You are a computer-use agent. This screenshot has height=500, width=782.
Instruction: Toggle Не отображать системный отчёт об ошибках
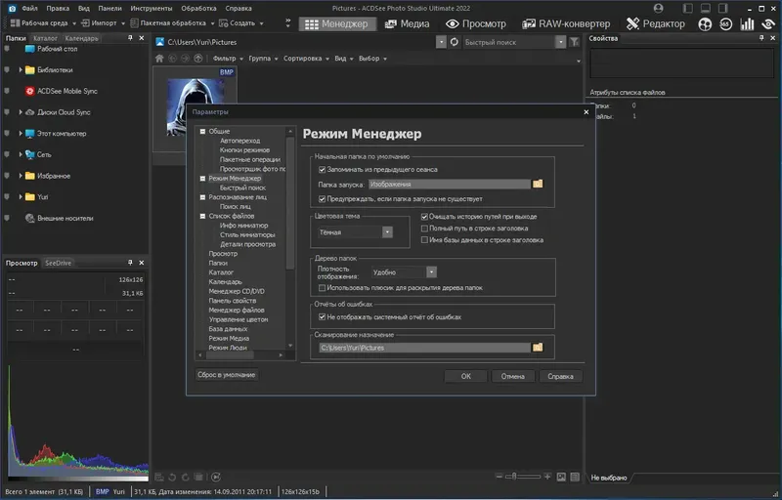pos(323,317)
